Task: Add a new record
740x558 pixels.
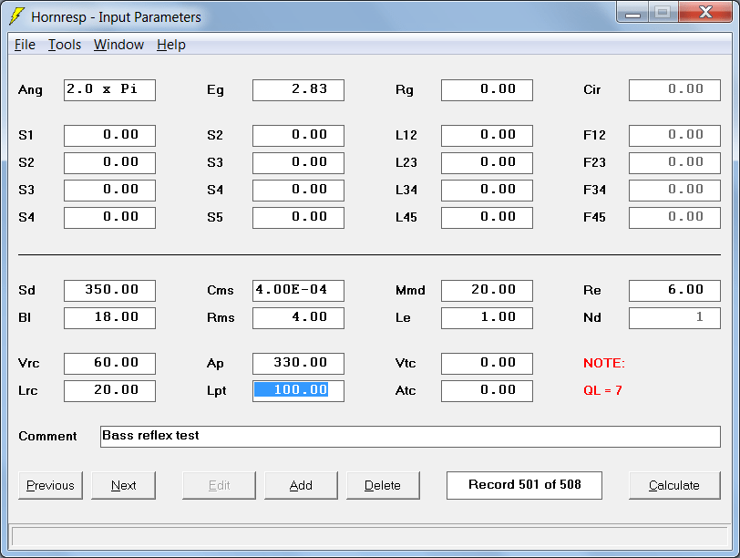Action: point(301,485)
